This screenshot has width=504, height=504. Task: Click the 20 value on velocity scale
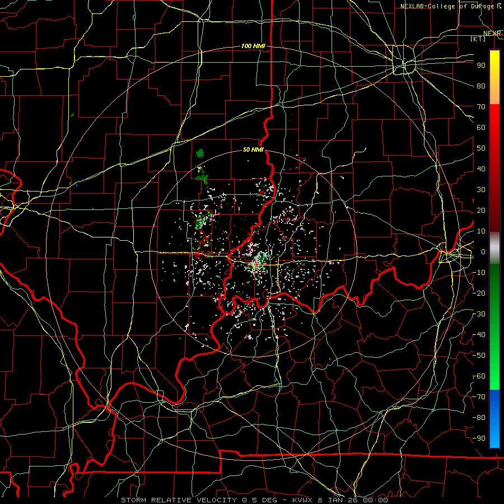pyautogui.click(x=481, y=210)
